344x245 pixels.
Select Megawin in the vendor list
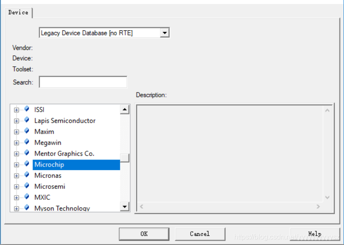48,143
